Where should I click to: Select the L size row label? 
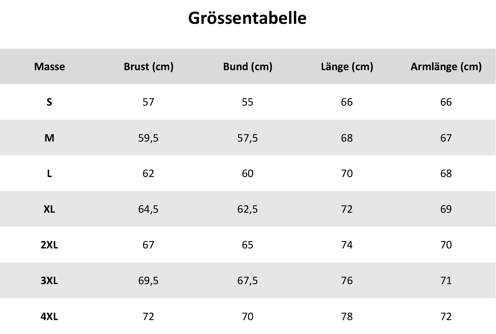(x=49, y=173)
